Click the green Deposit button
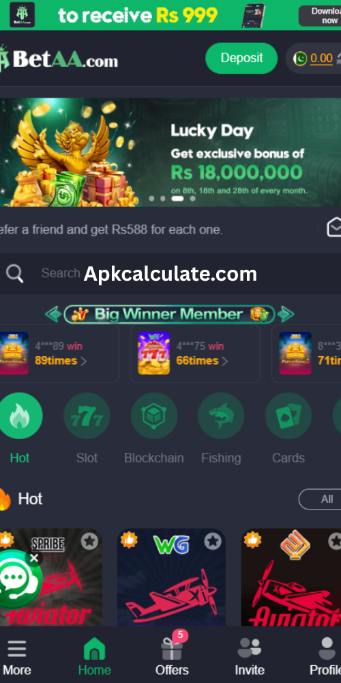Viewport: 341px width, 683px height. (x=241, y=58)
